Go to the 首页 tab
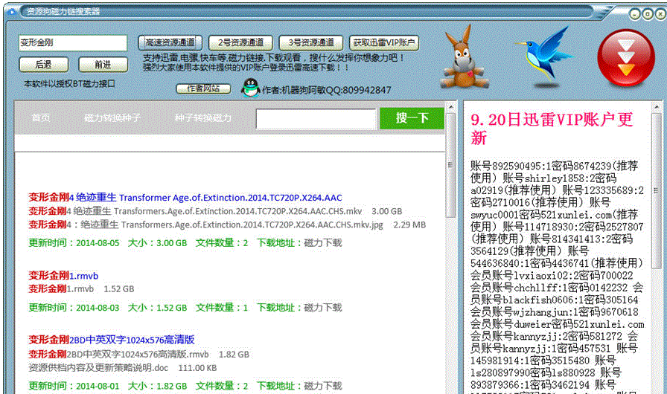Screen dimensions: 667x394 (x=41, y=118)
